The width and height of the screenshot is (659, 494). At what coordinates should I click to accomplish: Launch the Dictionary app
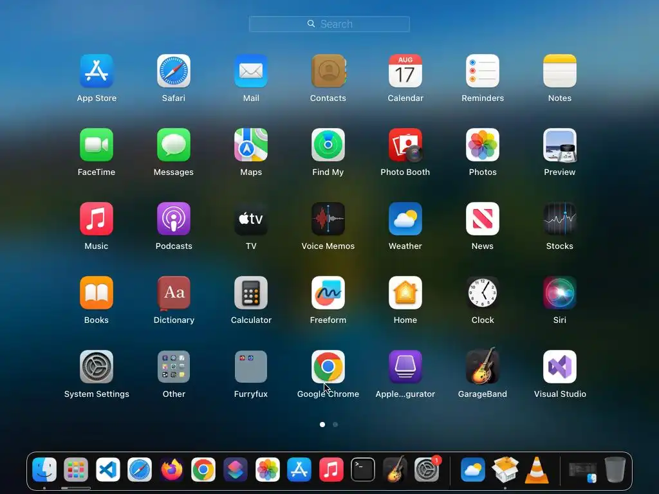pyautogui.click(x=174, y=293)
